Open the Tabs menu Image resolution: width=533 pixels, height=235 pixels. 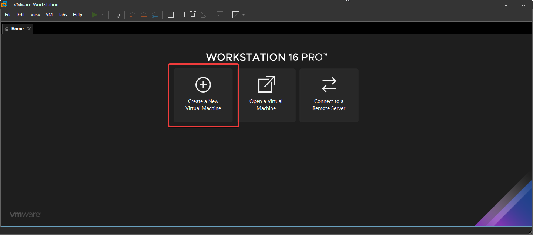63,15
